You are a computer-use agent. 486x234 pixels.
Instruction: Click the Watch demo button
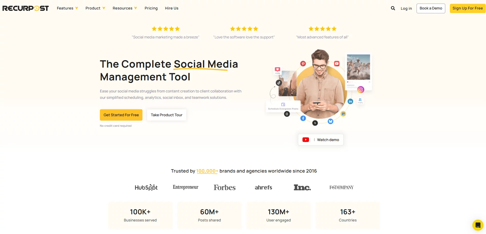(320, 140)
